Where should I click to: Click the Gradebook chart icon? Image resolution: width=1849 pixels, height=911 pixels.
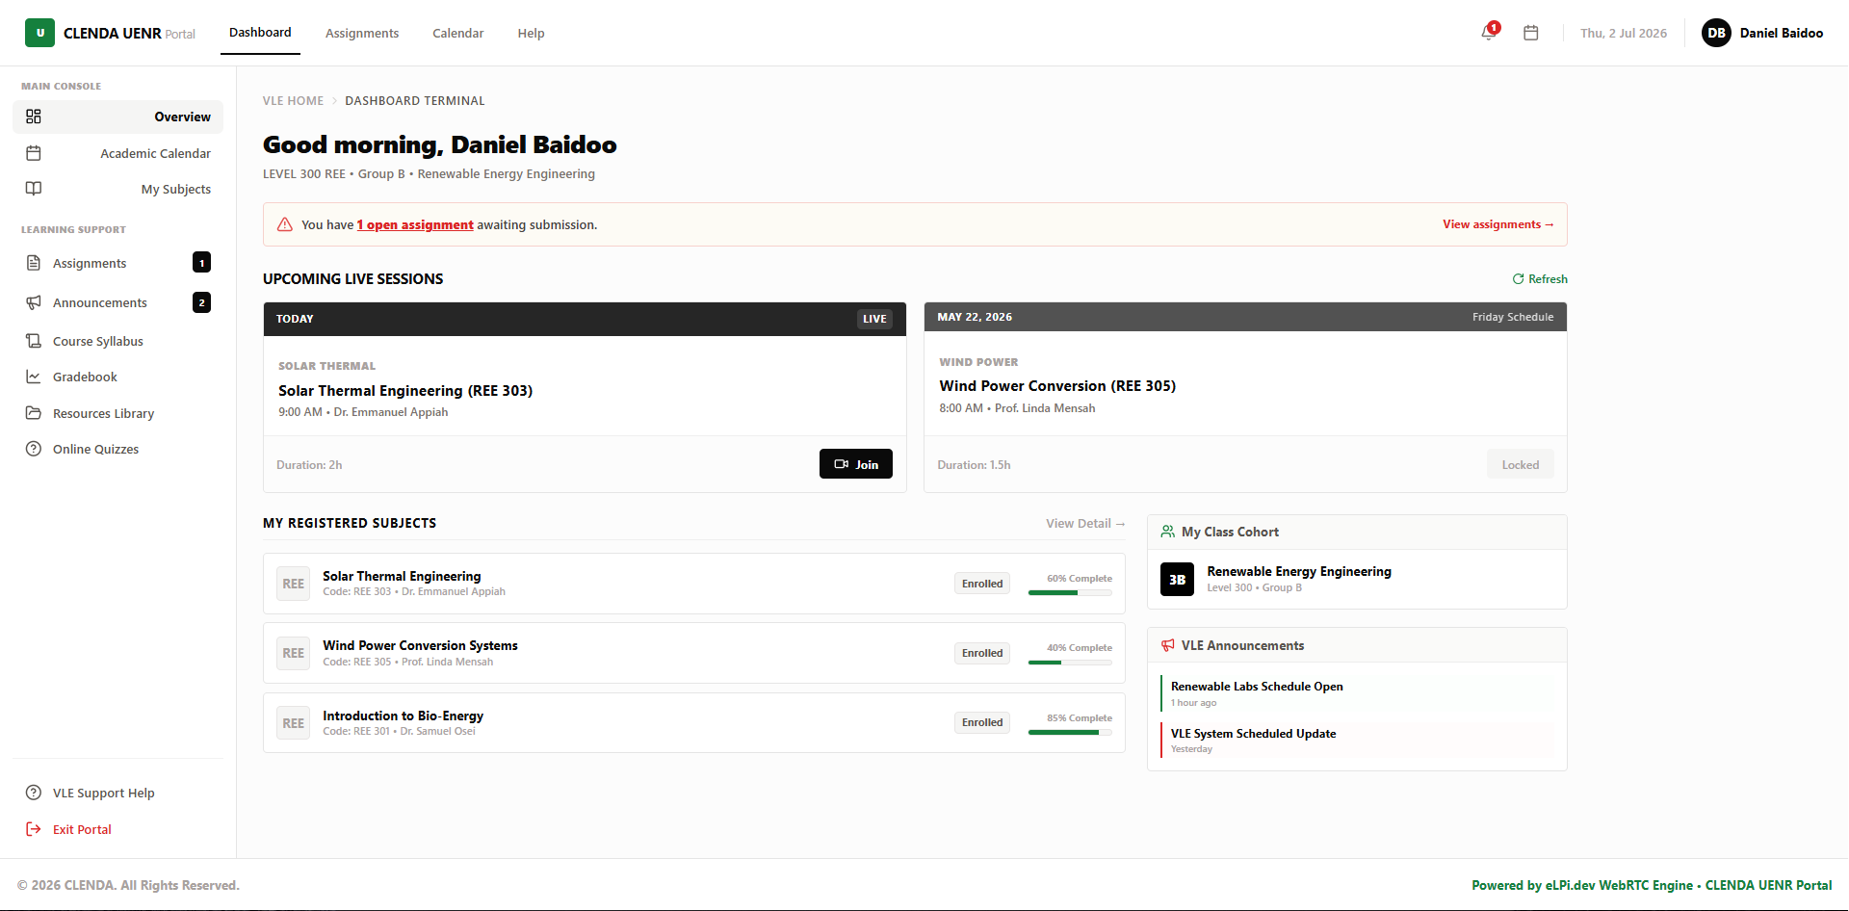click(x=34, y=377)
